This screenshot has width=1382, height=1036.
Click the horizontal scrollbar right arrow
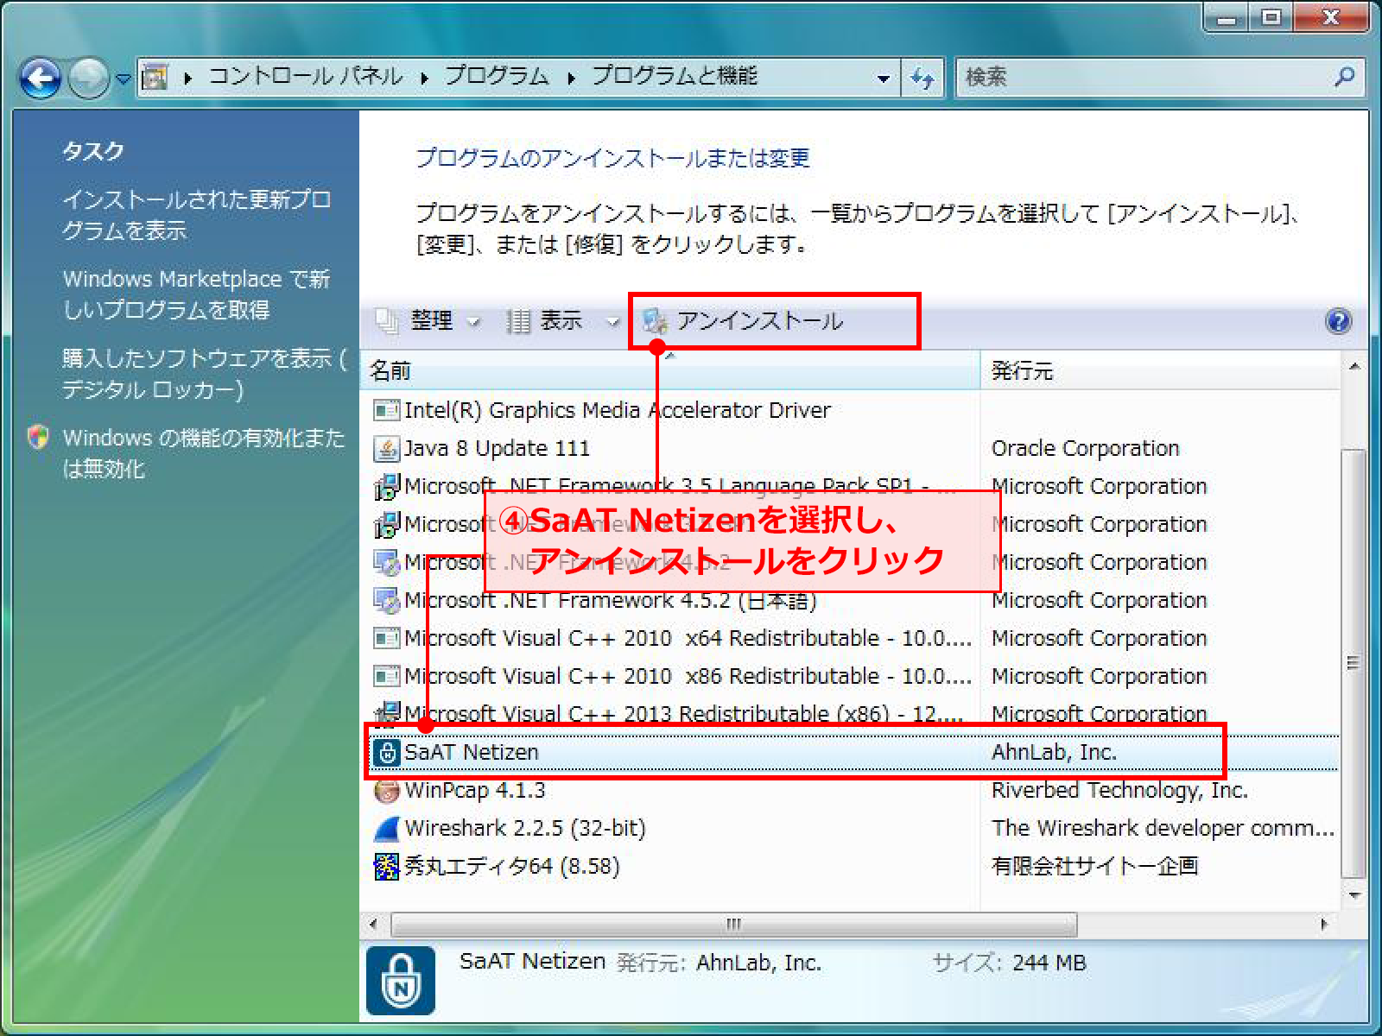(x=1324, y=924)
